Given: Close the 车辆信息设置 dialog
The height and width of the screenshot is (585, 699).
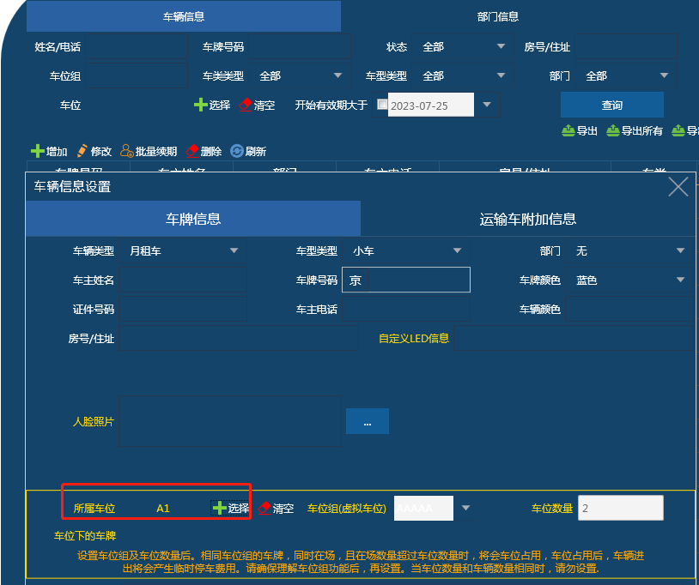Looking at the screenshot, I should pos(678,186).
